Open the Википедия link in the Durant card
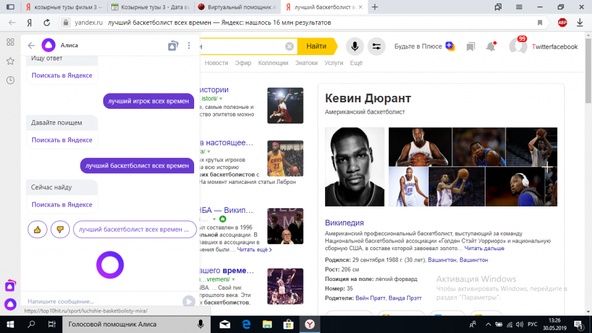The width and height of the screenshot is (592, 333). tap(345, 223)
